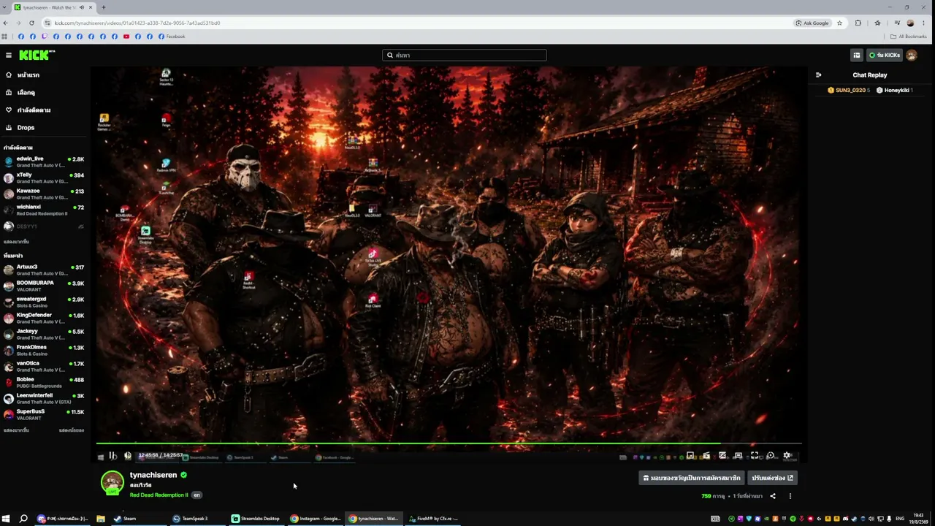Open xTeiIy channel in the sidebar
The image size is (935, 526).
44,178
